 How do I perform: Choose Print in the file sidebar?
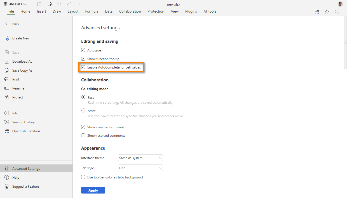coord(36,79)
